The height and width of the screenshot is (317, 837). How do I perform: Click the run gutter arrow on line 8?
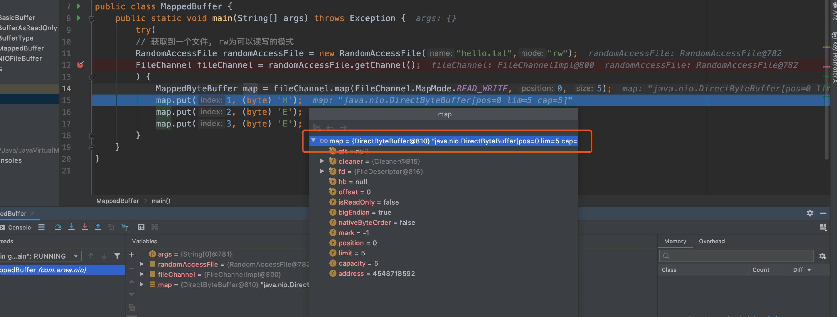point(79,18)
